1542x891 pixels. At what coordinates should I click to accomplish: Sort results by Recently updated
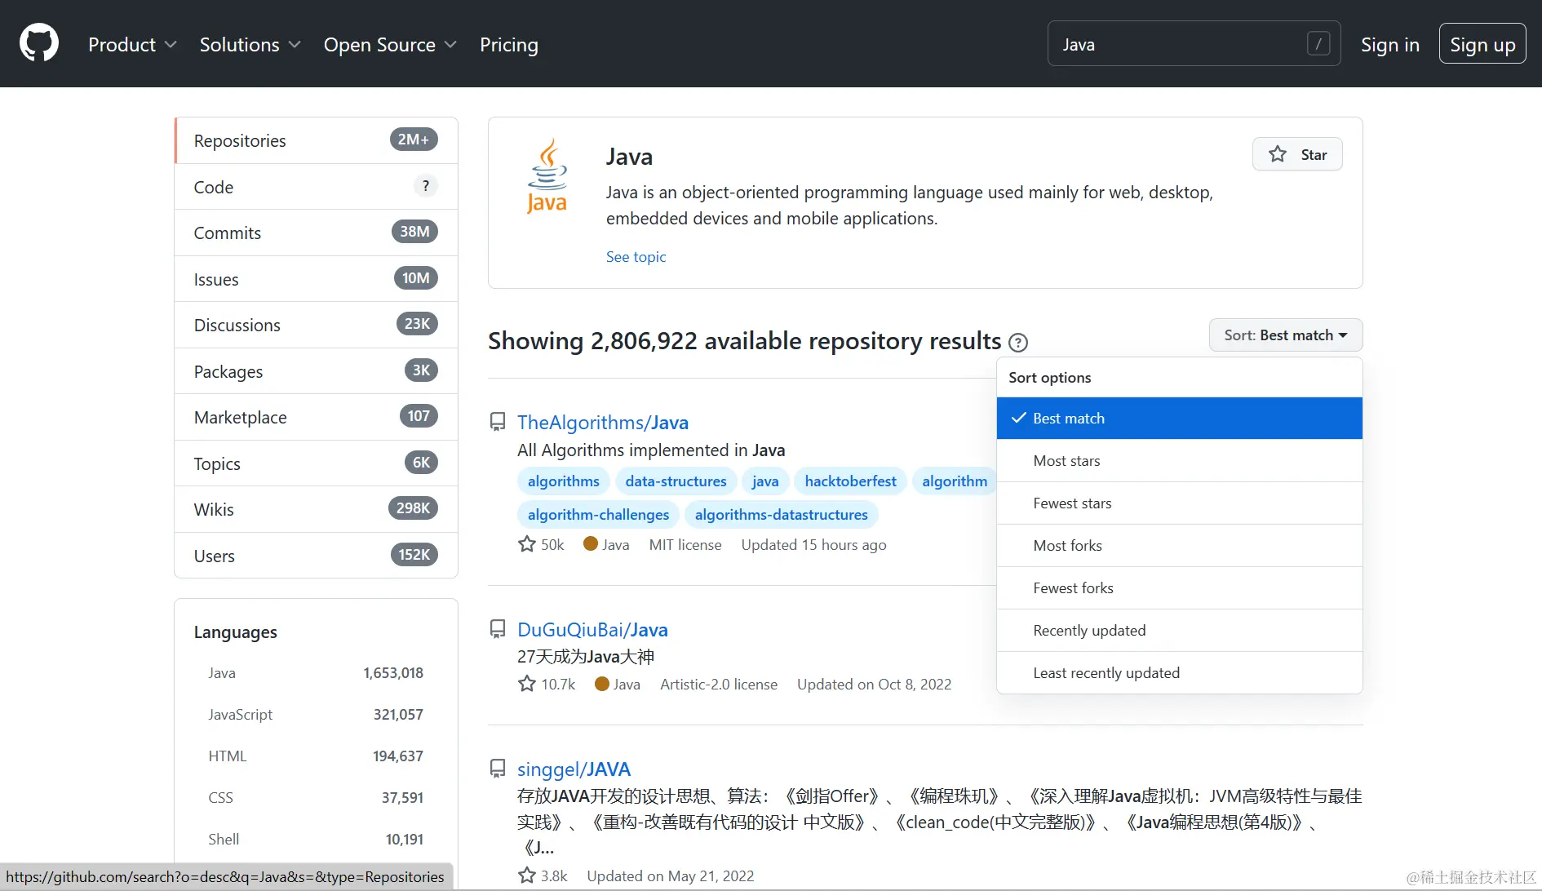[x=1180, y=631]
